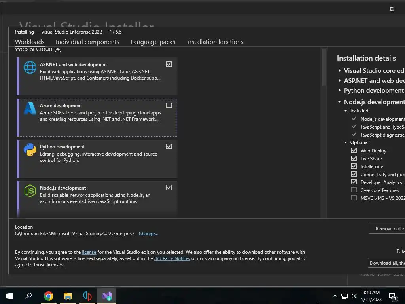This screenshot has height=304, width=405.
Task: Open the Installation locations tab
Action: (215, 42)
